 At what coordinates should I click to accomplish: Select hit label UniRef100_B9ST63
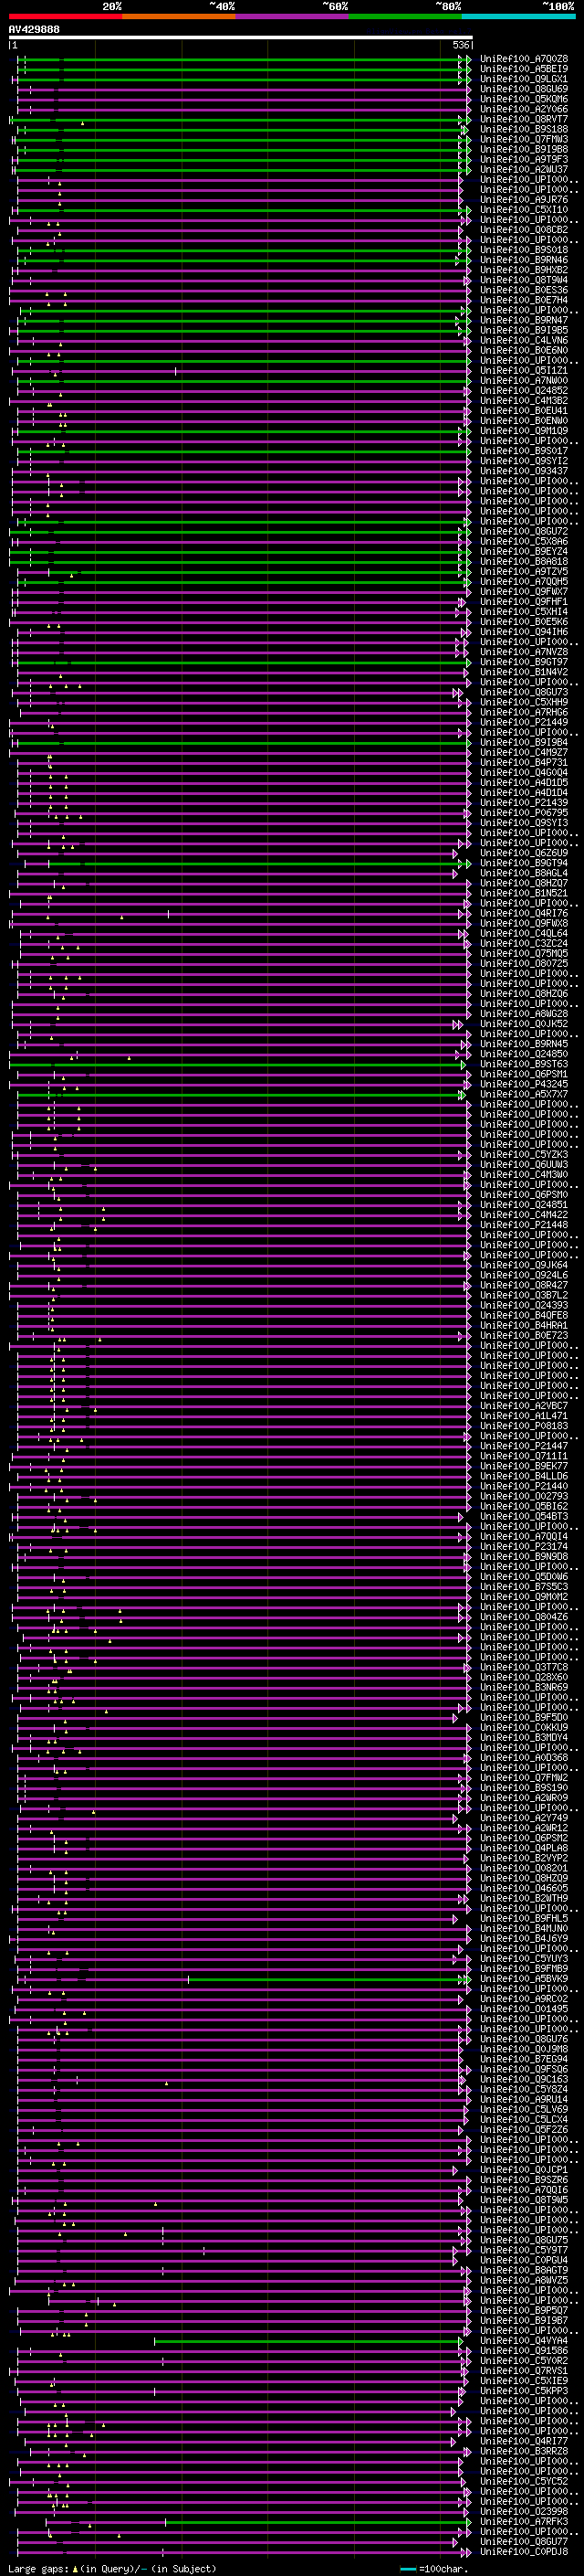coord(524,1064)
